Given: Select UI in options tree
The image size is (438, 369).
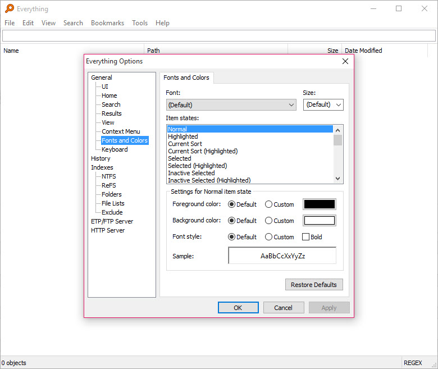Looking at the screenshot, I should (x=105, y=86).
